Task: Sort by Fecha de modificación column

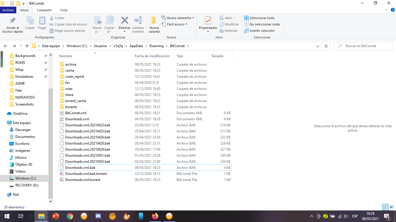Action: click(x=154, y=56)
